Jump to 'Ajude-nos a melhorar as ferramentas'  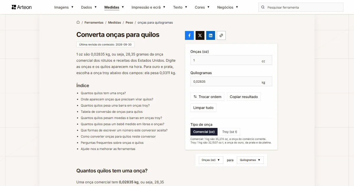click(x=108, y=149)
